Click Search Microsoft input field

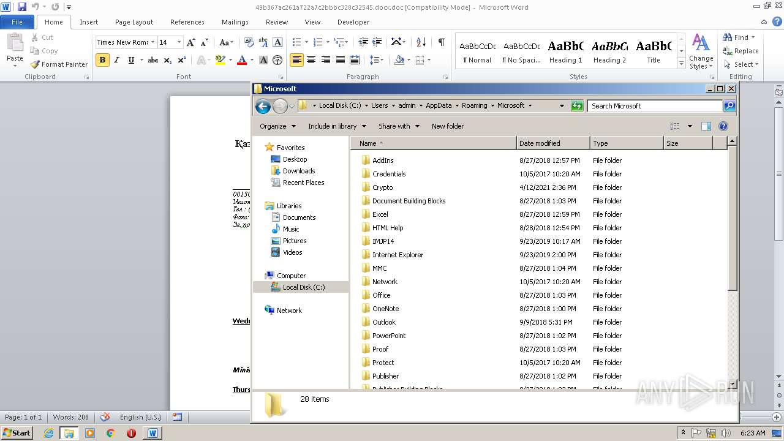[x=655, y=106]
